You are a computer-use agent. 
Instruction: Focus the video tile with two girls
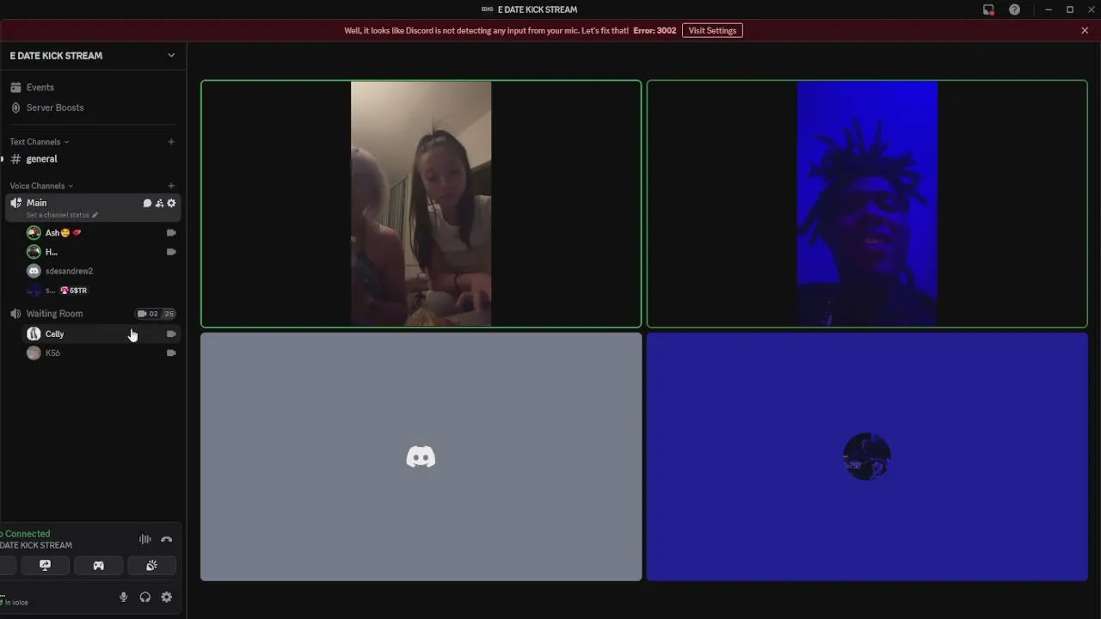(421, 204)
